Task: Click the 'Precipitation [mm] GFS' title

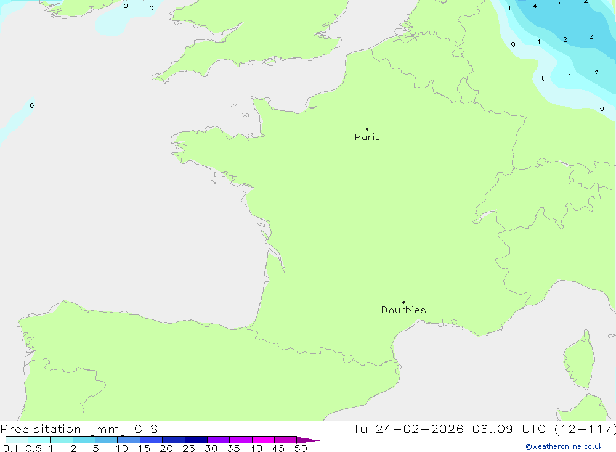Action: pyautogui.click(x=79, y=429)
